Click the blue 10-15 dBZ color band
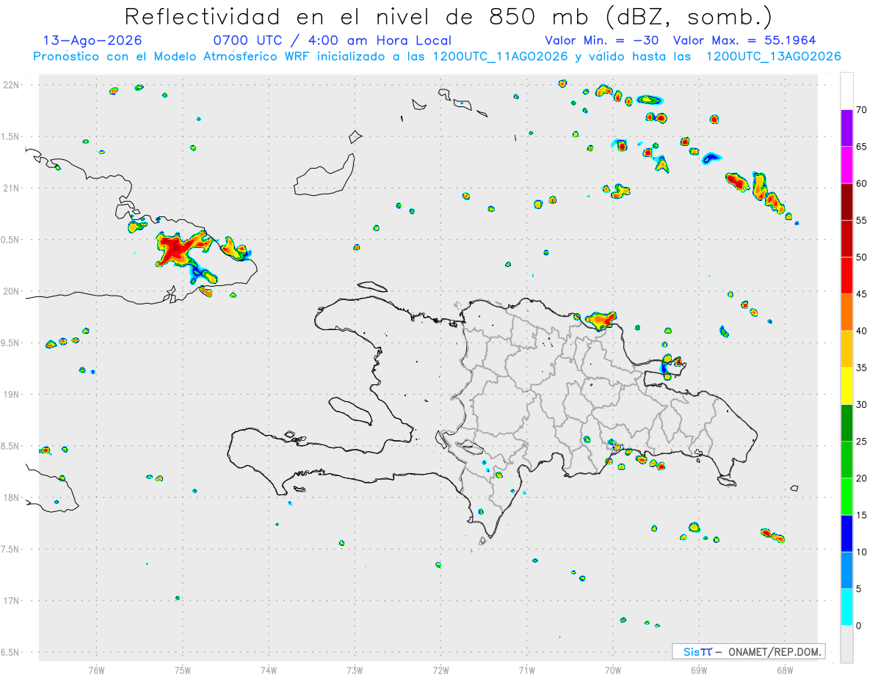Image resolution: width=881 pixels, height=680 pixels. pos(846,533)
